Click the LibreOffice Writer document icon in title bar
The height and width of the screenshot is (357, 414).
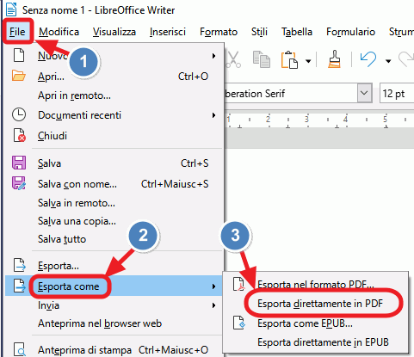click(x=11, y=9)
